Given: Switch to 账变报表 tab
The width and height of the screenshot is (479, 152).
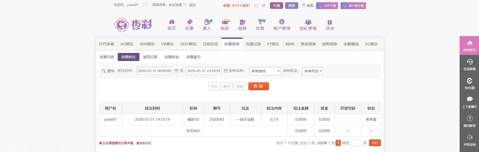Looking at the screenshot, I should [x=308, y=44].
